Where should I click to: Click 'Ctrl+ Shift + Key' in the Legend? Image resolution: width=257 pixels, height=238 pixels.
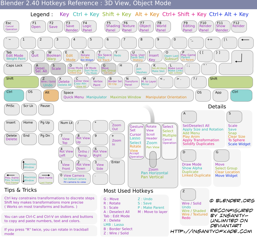tap(184, 14)
